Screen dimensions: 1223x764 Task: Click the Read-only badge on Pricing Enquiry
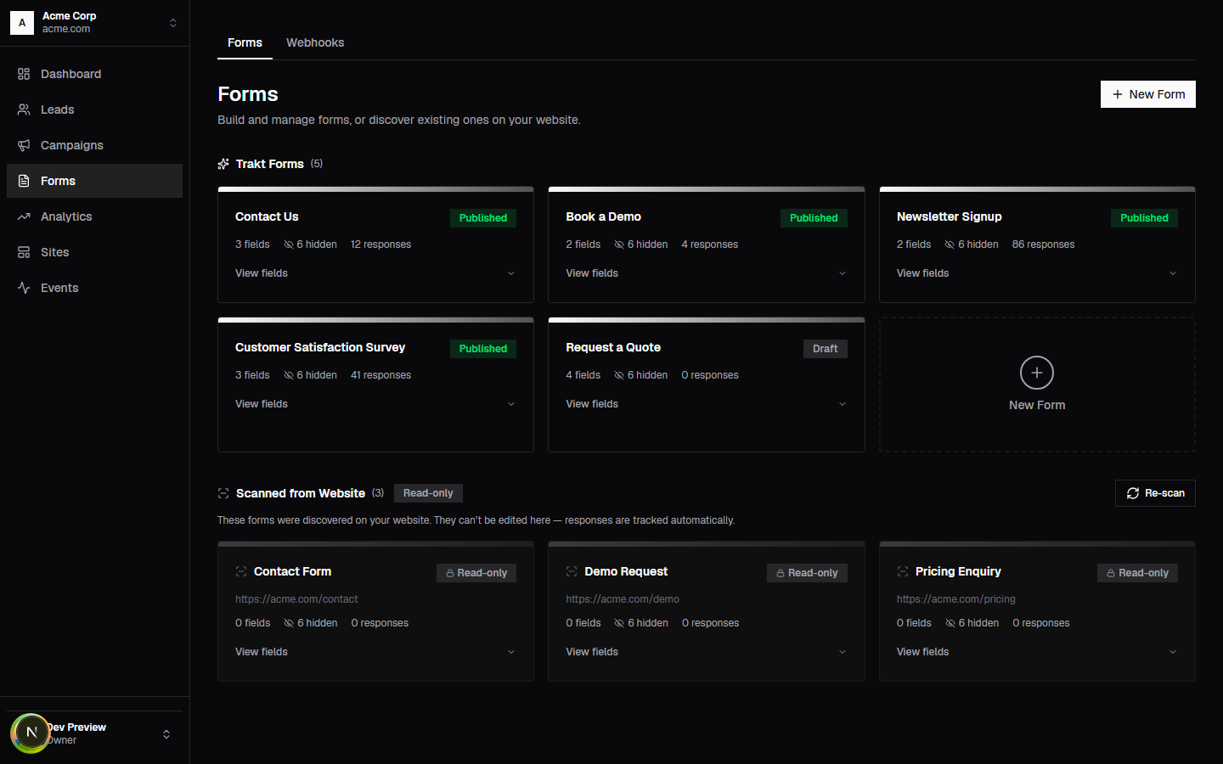click(x=1137, y=573)
